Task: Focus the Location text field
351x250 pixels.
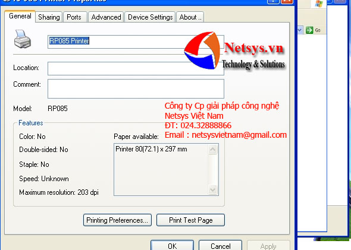Action: coord(136,68)
